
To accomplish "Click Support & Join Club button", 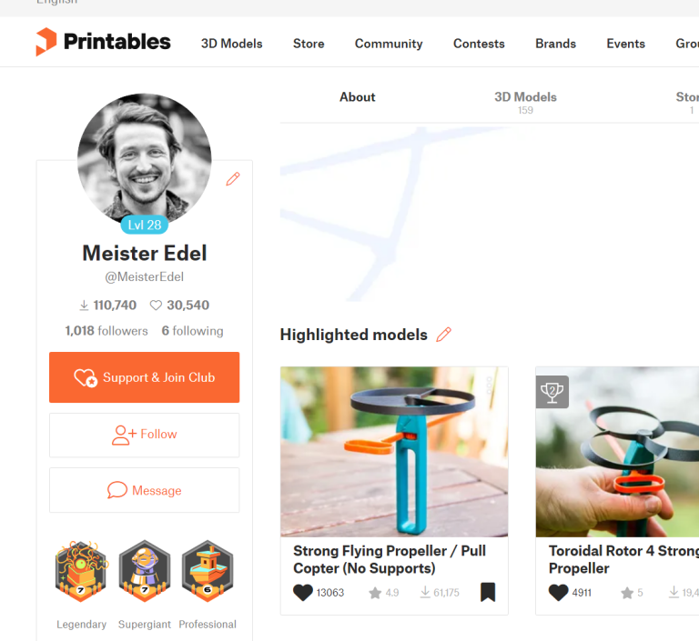I will coord(145,377).
